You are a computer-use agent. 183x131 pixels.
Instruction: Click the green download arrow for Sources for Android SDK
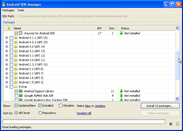coord(121,33)
